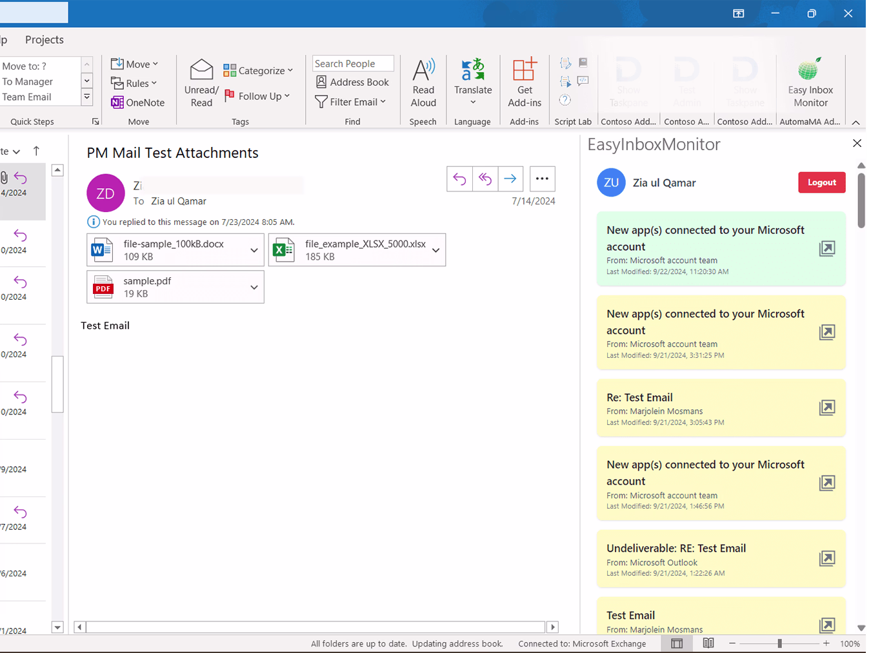Screen dimensions: 871x653
Task: Switch to the Projects tab
Action: coord(45,39)
